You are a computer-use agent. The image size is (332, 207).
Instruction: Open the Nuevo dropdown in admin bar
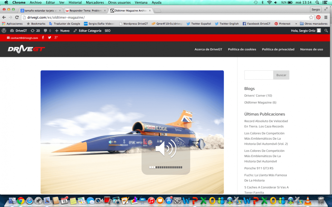[x=62, y=31]
